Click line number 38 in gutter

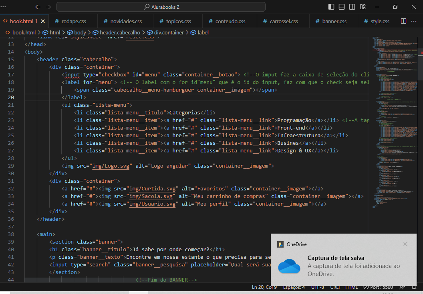coord(11,234)
